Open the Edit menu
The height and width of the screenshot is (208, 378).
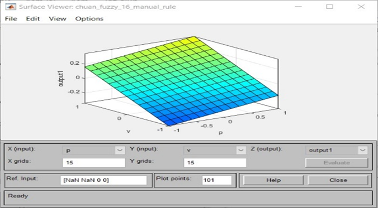(x=33, y=19)
